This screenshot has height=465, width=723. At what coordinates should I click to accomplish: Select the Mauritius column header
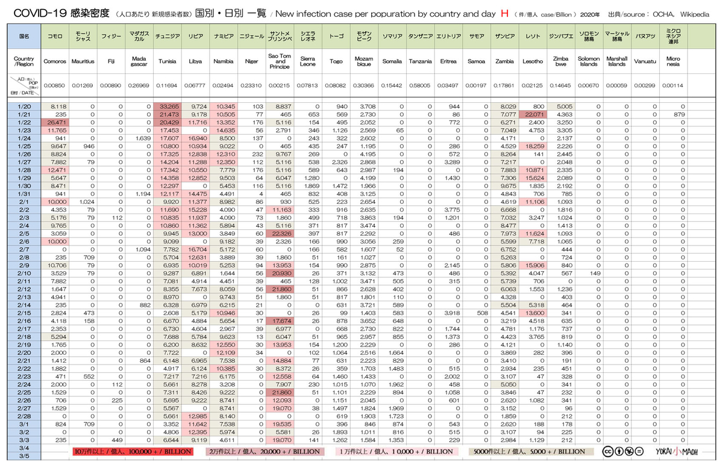83,61
